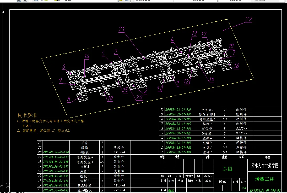Select the ZP0984.36-01-003 entry
The image size is (287, 193).
click(178, 143)
